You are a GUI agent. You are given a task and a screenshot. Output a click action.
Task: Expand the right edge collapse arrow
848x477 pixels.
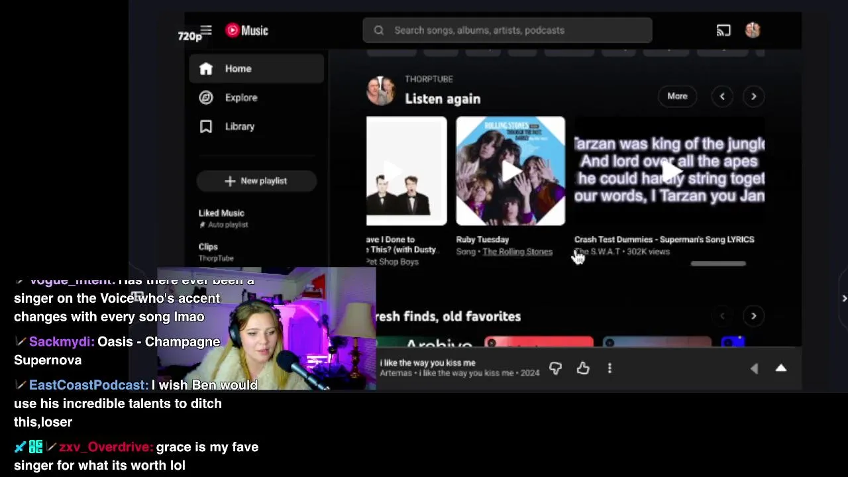click(844, 298)
